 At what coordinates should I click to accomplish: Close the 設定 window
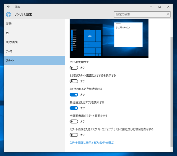tap(168, 7)
